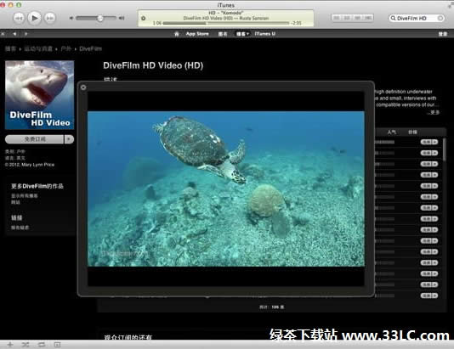Switch to song list view
The width and height of the screenshot is (454, 349).
[337, 18]
